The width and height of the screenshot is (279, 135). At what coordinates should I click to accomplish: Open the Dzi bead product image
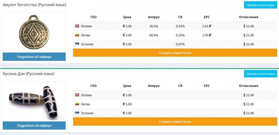34,102
